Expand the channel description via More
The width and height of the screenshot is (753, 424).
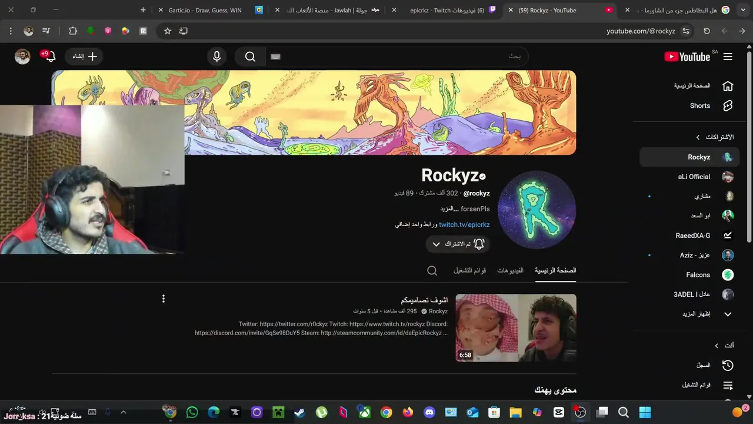[449, 209]
